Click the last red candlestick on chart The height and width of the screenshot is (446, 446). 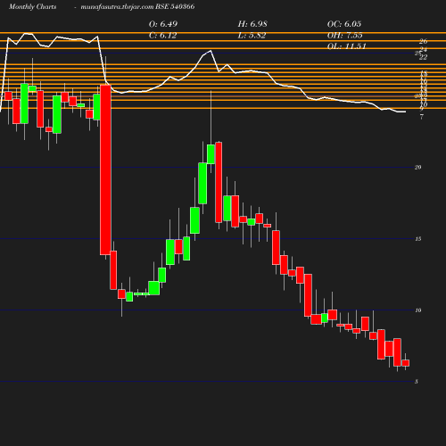[x=406, y=363]
